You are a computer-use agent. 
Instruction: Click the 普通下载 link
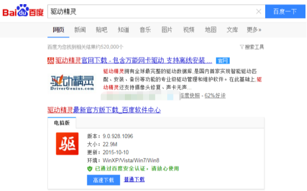pyautogui.click(x=134, y=180)
